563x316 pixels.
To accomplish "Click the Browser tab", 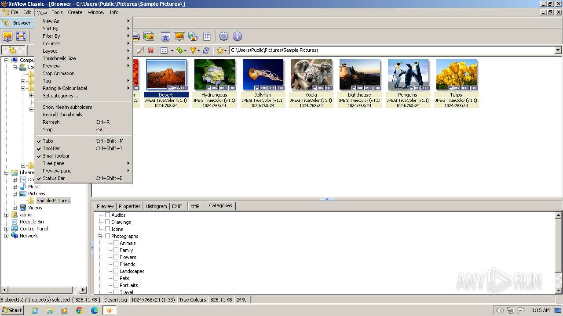I will coord(17,23).
